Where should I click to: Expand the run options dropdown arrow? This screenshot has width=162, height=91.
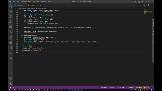coord(146,5)
